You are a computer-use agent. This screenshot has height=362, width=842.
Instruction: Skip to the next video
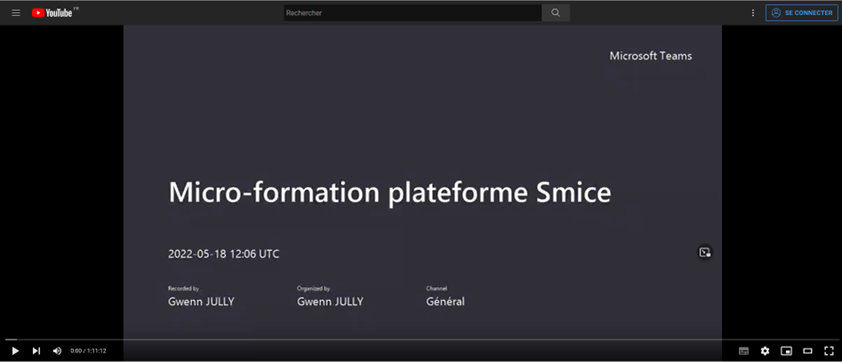tap(36, 351)
